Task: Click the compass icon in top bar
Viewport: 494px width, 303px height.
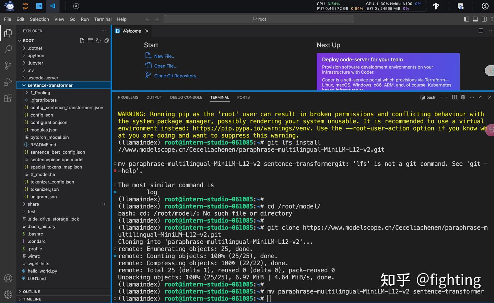Action: [x=76, y=6]
